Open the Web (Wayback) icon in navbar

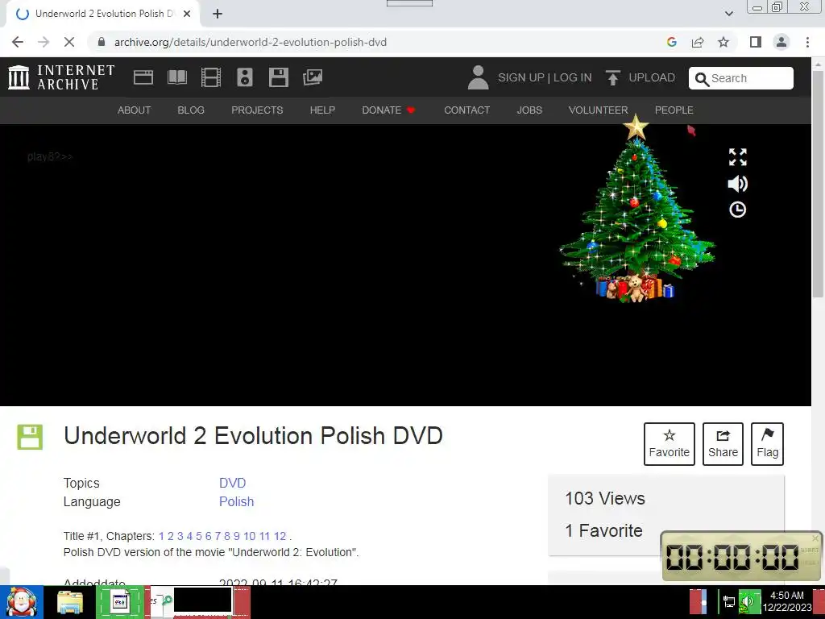pos(143,77)
